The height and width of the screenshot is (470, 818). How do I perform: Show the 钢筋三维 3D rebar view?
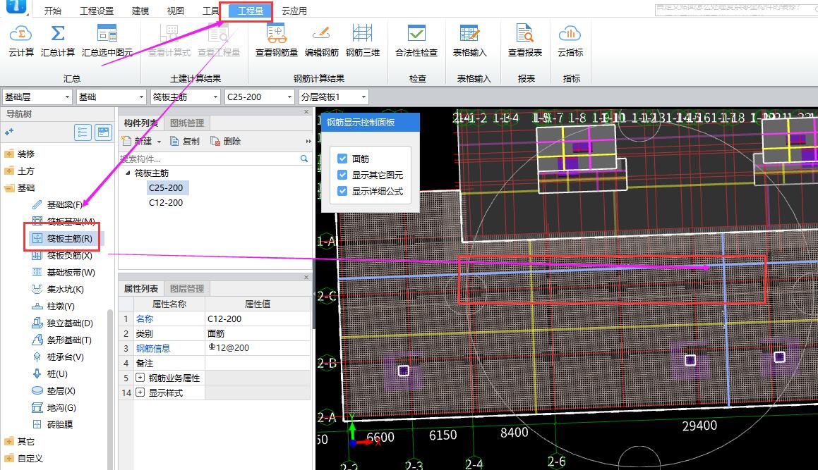click(x=363, y=41)
